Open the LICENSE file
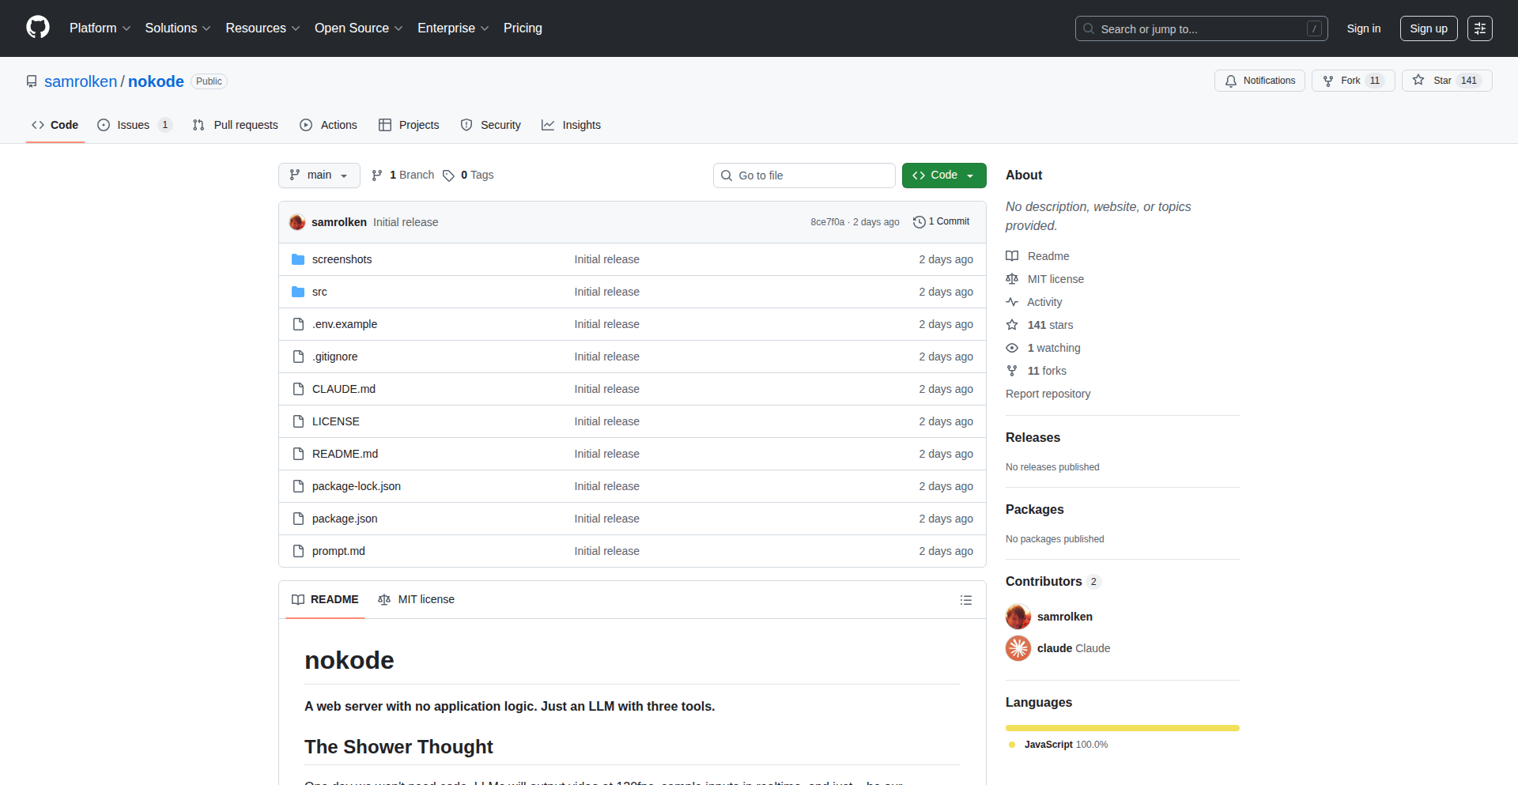The width and height of the screenshot is (1518, 785). [336, 421]
